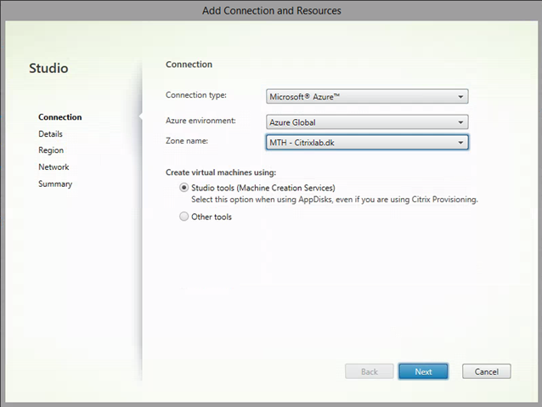Expand the Azure environment dropdown arrow
Viewport: 542px width, 407px height.
coord(460,122)
